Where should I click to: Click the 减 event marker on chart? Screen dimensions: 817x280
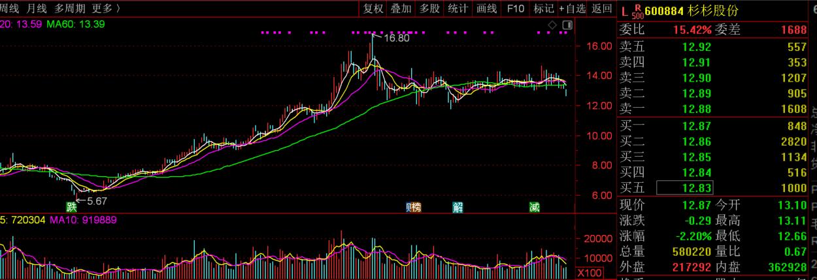coord(535,208)
